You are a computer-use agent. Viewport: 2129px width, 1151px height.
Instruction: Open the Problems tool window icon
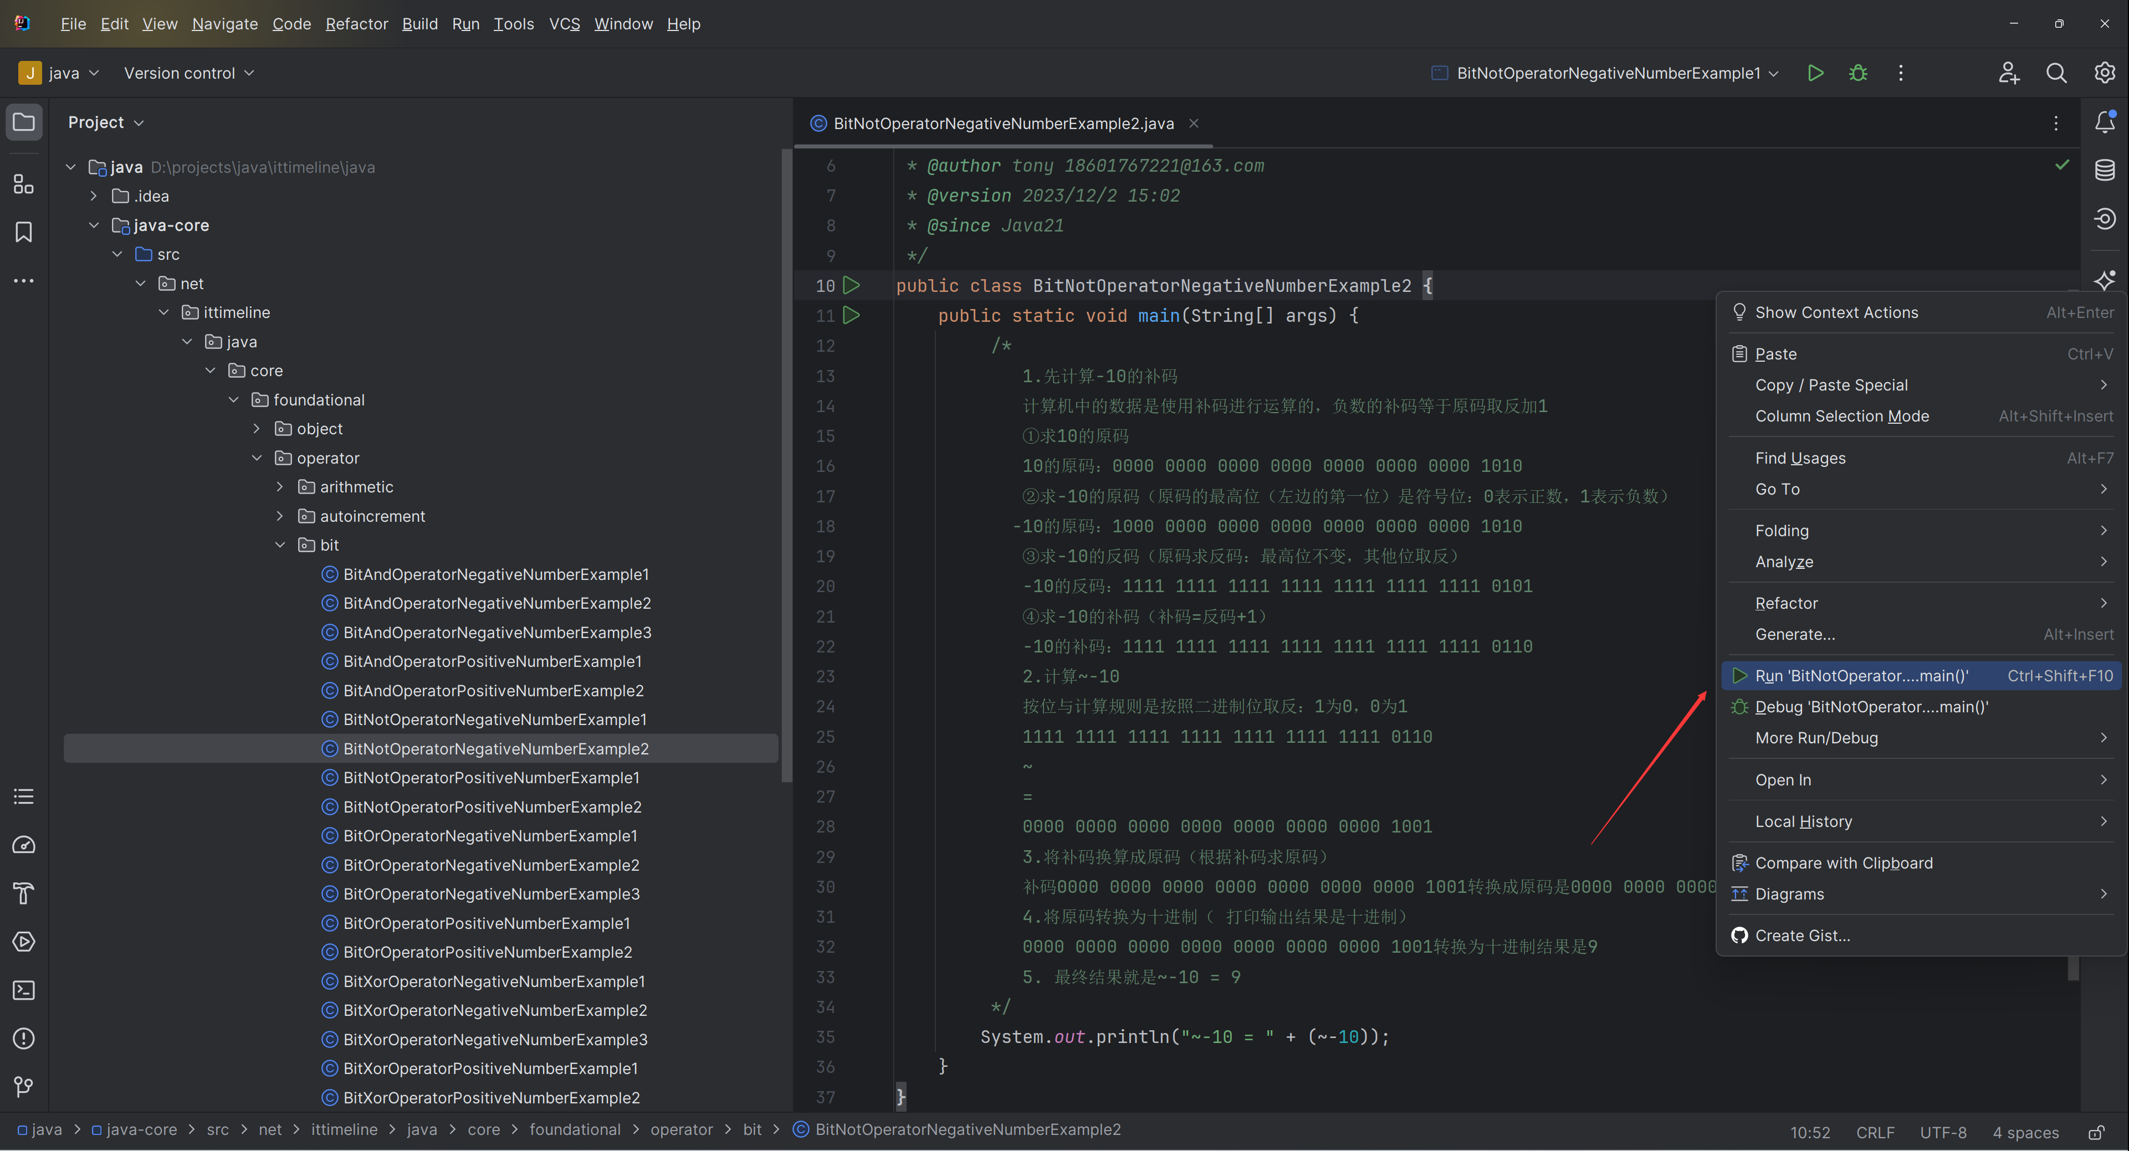click(x=24, y=1038)
